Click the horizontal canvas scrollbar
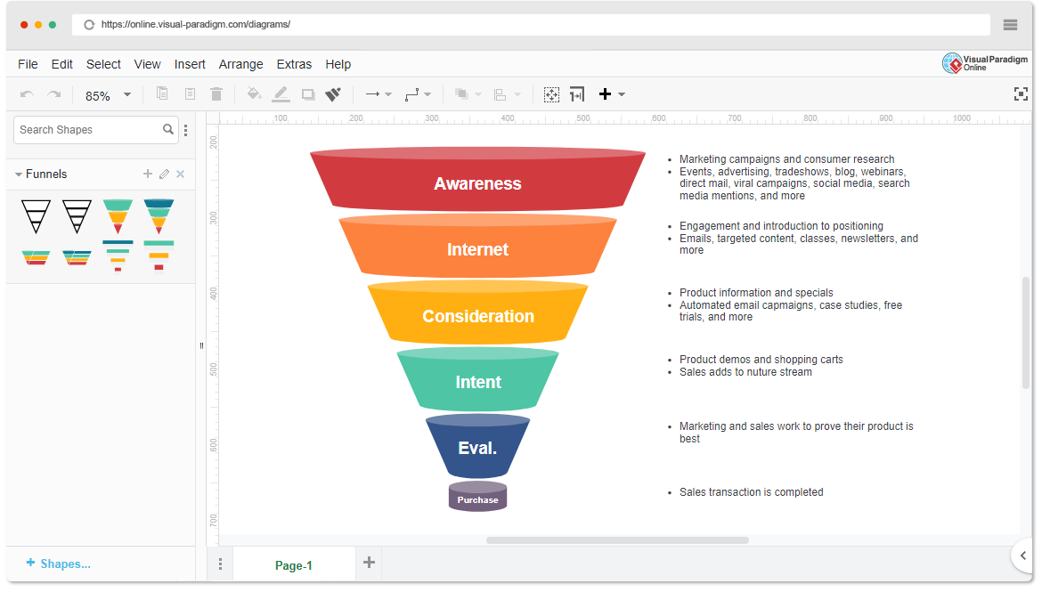1042x592 pixels. point(617,540)
